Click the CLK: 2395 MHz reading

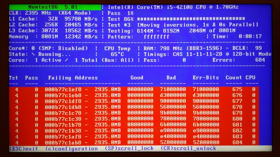click(30, 13)
